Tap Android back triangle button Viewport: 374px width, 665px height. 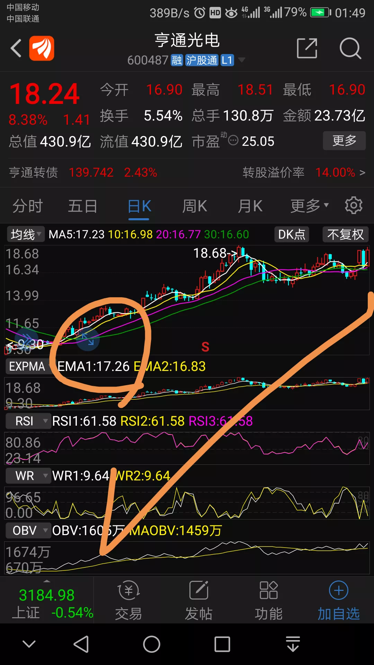[82, 644]
